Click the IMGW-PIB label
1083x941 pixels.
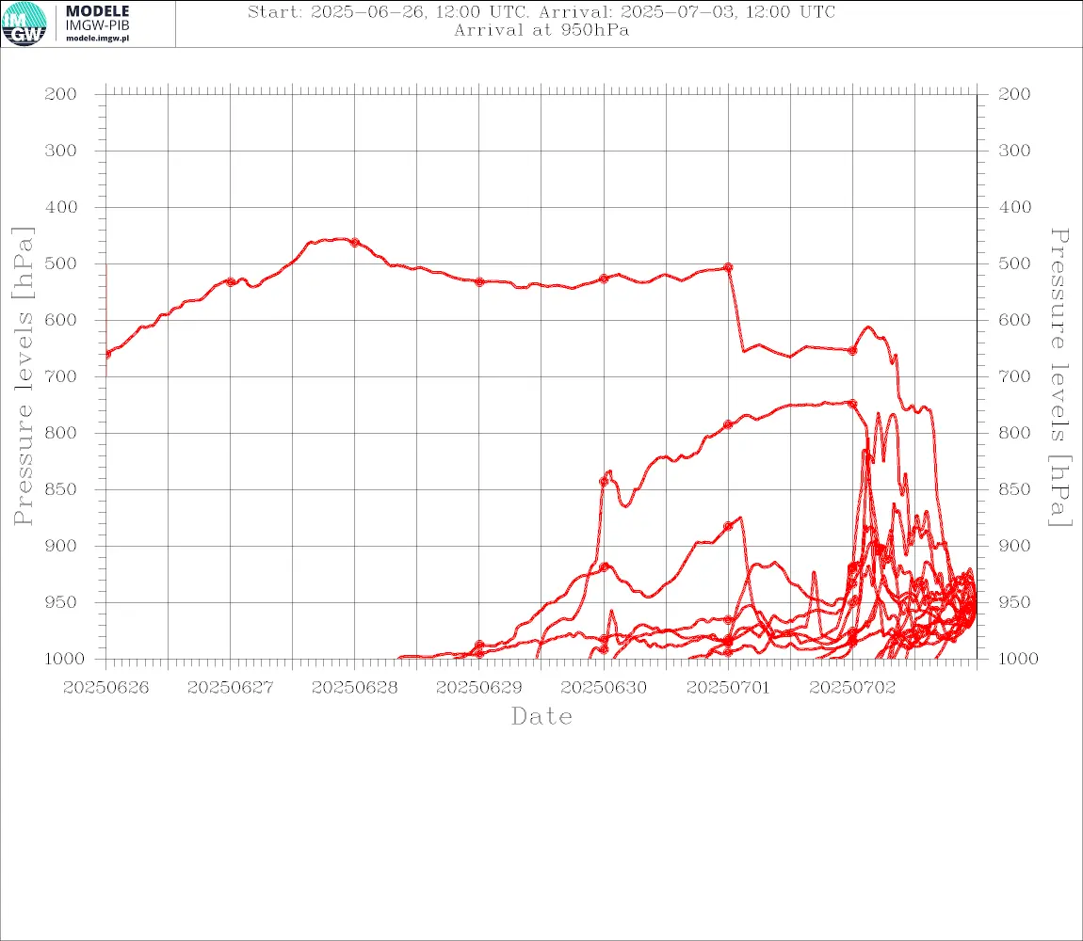pos(97,25)
